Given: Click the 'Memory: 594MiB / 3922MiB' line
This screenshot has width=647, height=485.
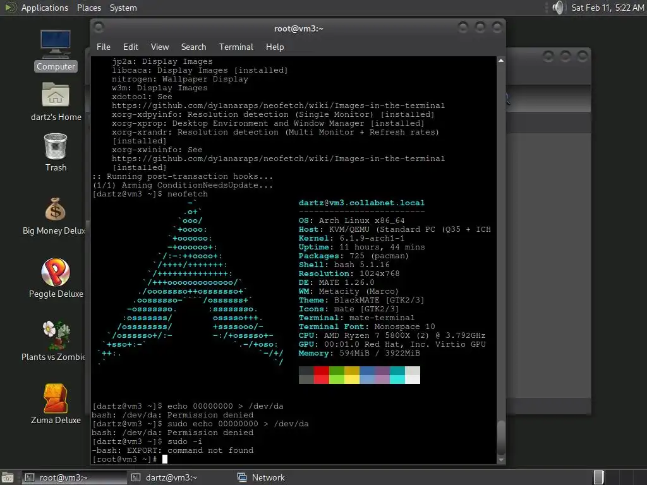Looking at the screenshot, I should (x=360, y=353).
